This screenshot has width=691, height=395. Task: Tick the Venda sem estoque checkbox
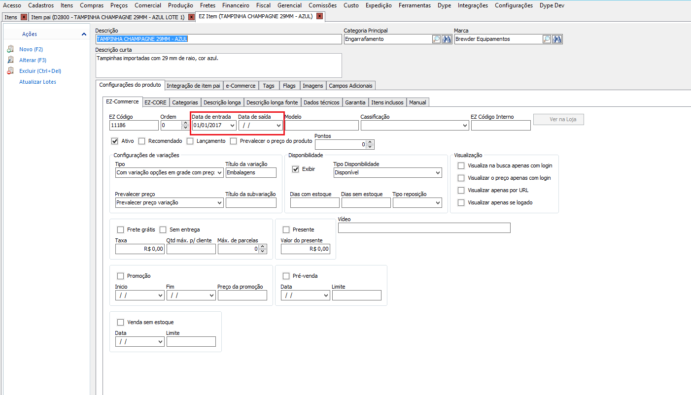120,322
